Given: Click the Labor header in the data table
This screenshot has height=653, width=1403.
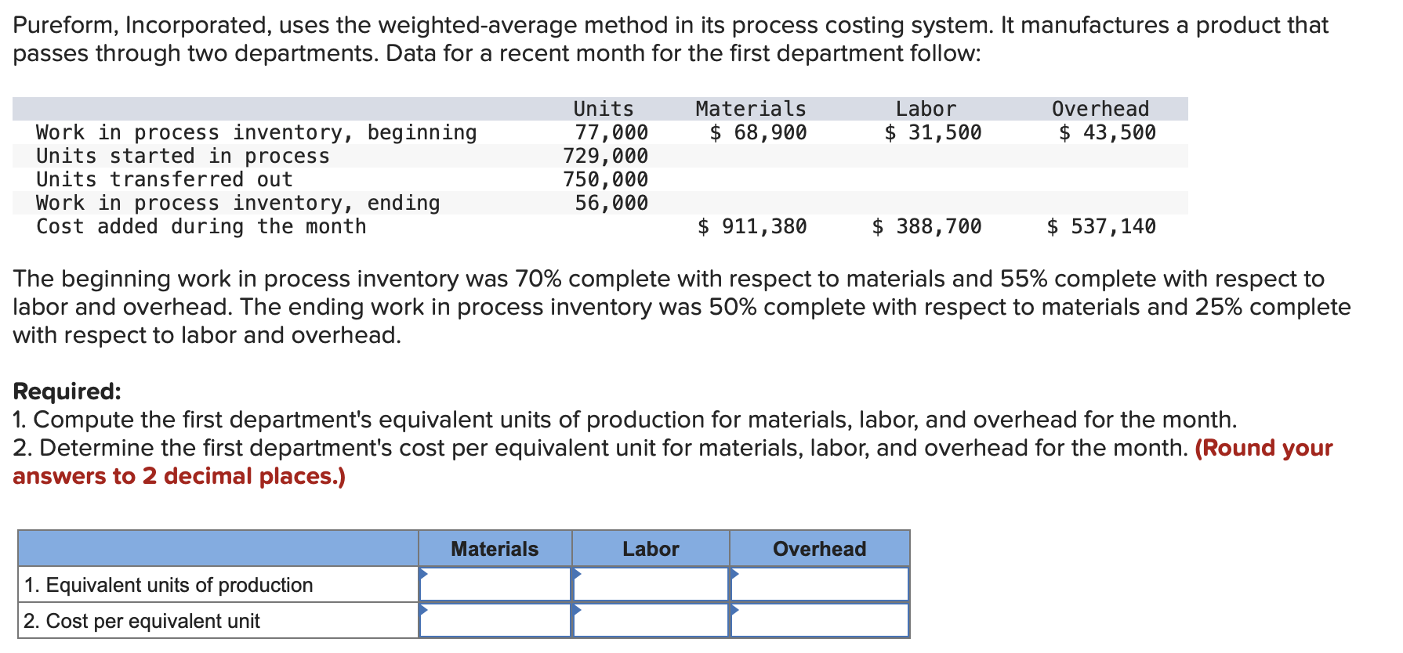Looking at the screenshot, I should 926,109.
